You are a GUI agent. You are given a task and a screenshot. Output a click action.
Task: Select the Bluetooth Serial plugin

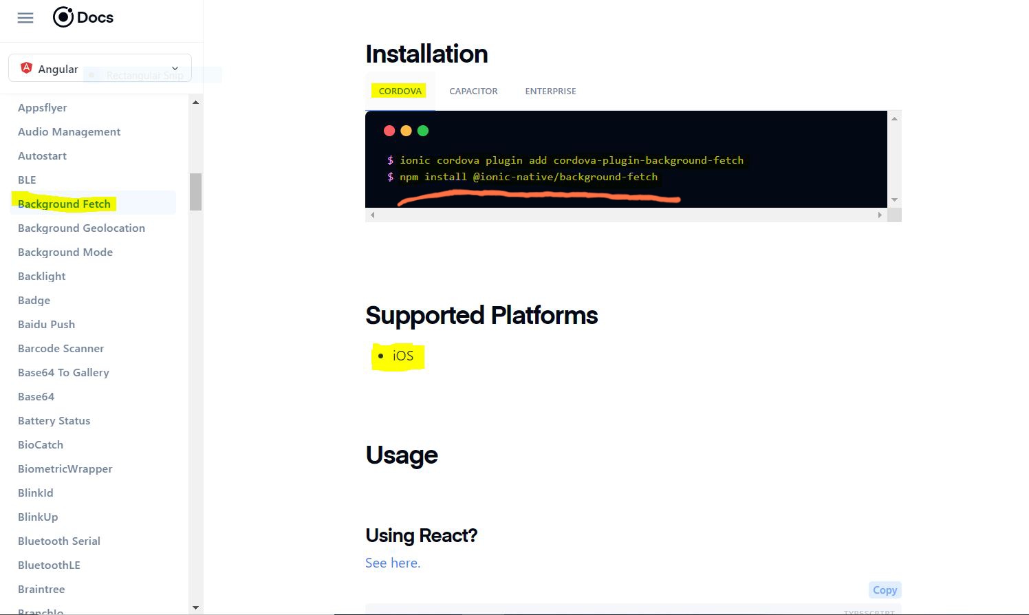coord(58,541)
